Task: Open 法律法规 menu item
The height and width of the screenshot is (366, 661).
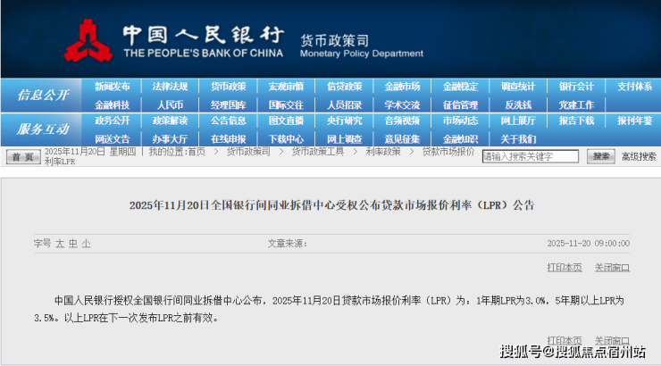Action: click(170, 87)
